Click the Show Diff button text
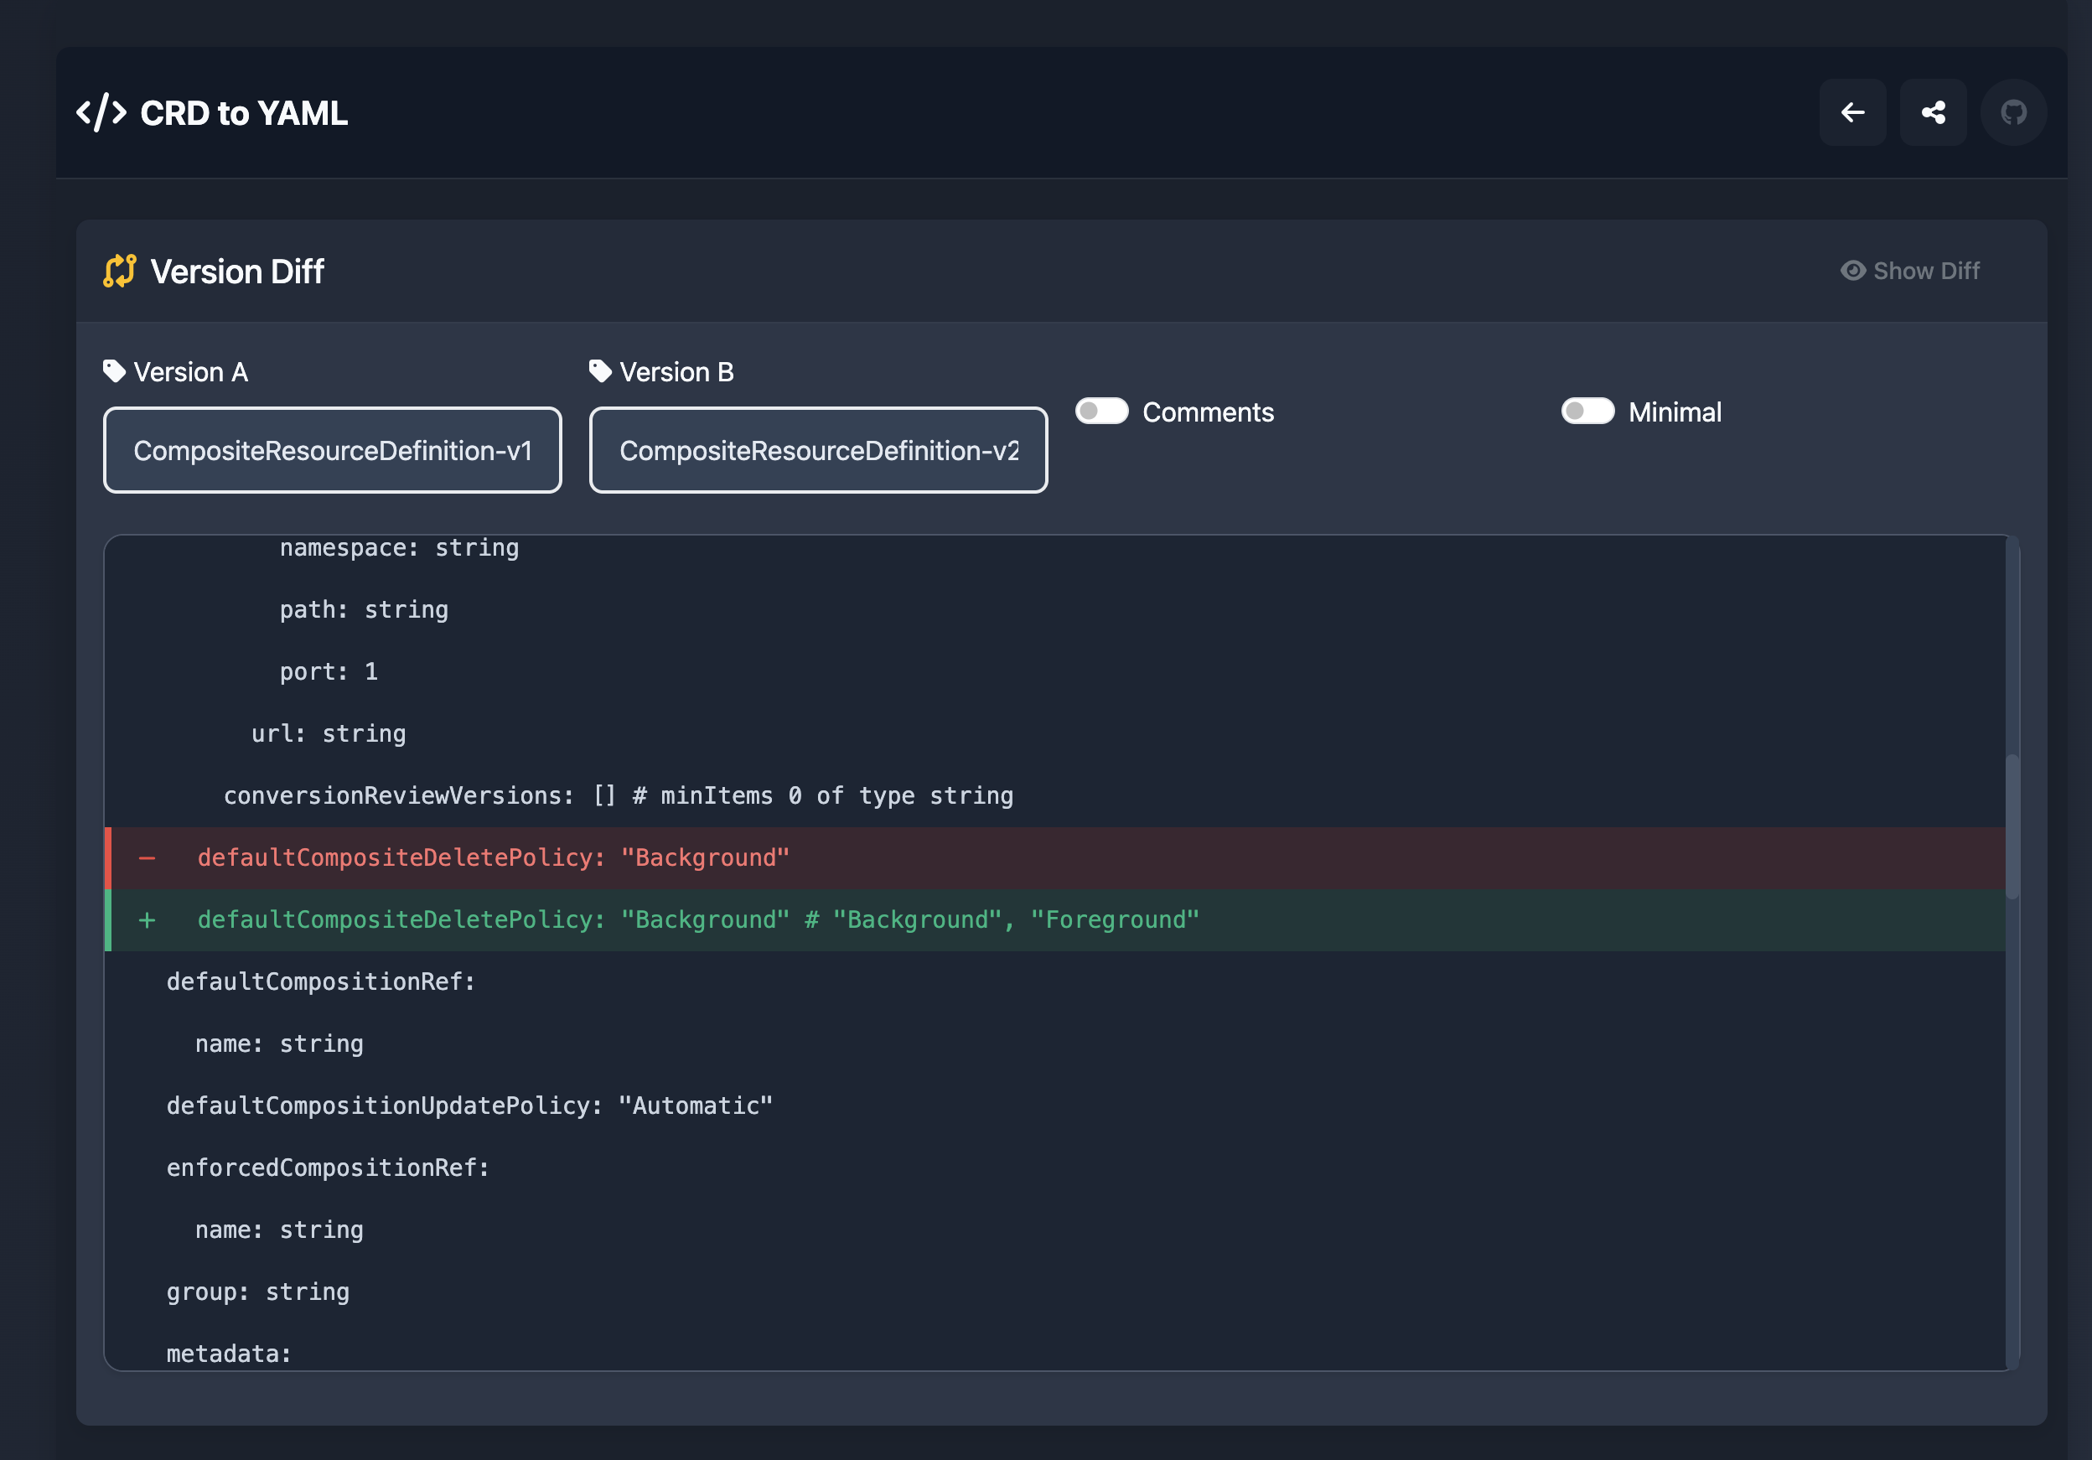Image resolution: width=2092 pixels, height=1460 pixels. click(x=1926, y=271)
